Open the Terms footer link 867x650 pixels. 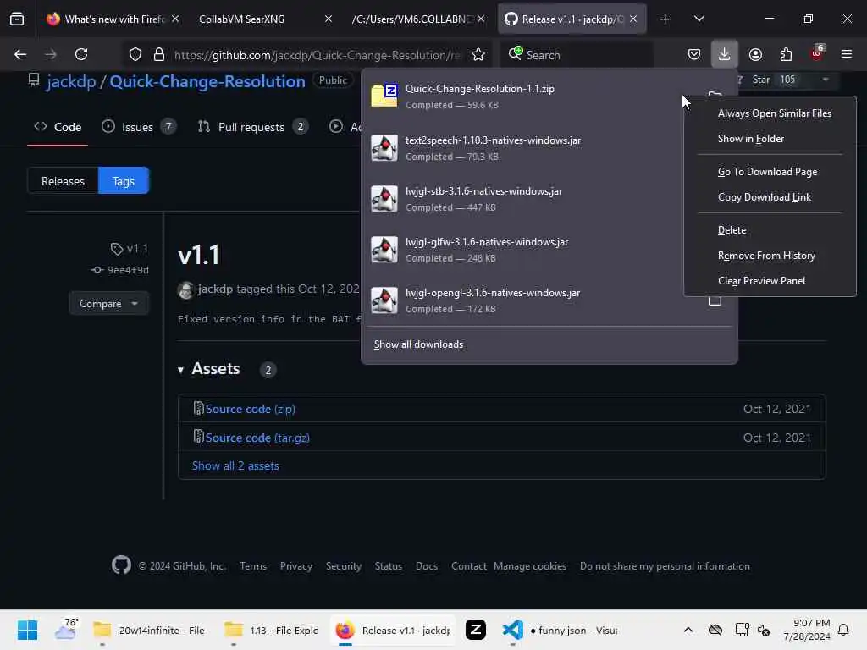[253, 566]
